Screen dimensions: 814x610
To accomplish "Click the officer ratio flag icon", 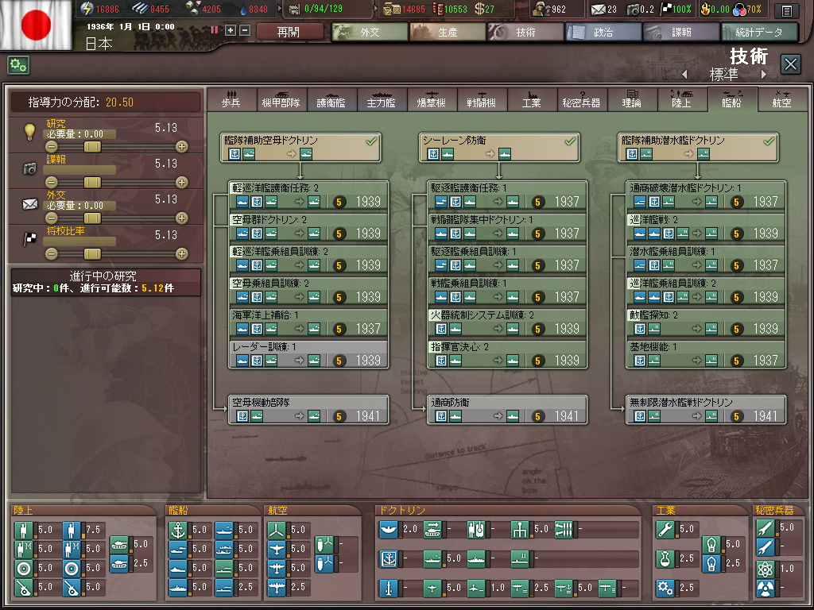I will pos(30,239).
